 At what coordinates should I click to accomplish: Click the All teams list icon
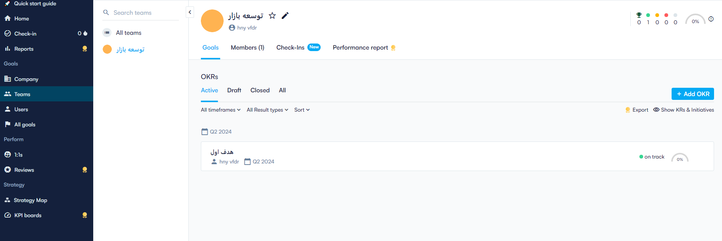tap(107, 33)
